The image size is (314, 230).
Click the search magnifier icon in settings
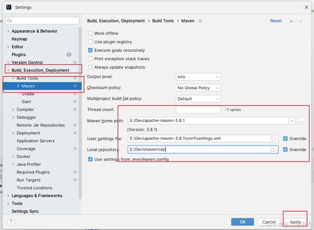point(9,21)
